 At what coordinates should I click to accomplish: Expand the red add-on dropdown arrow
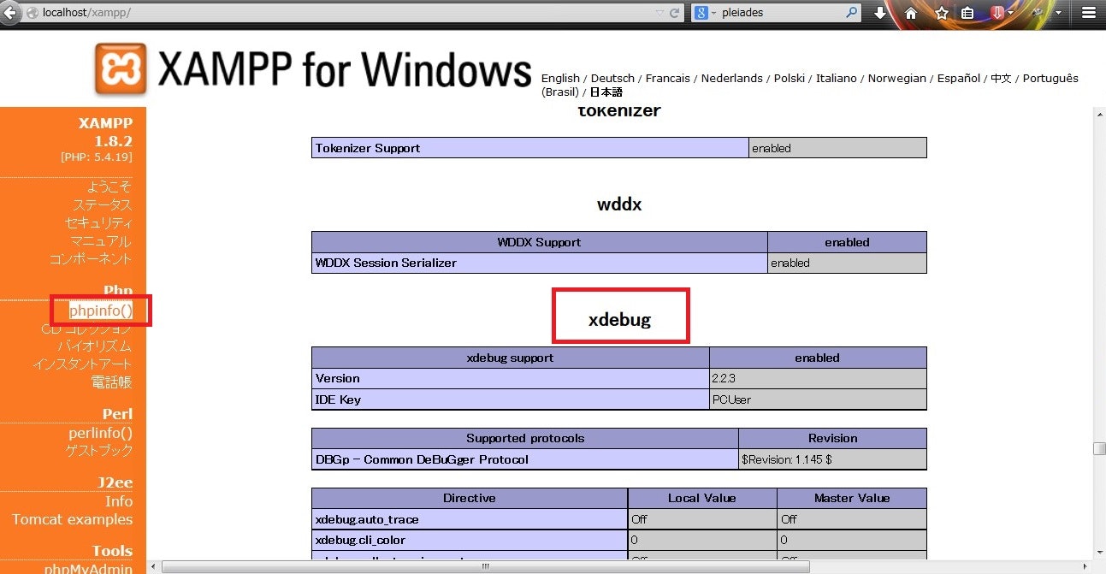(x=1010, y=13)
